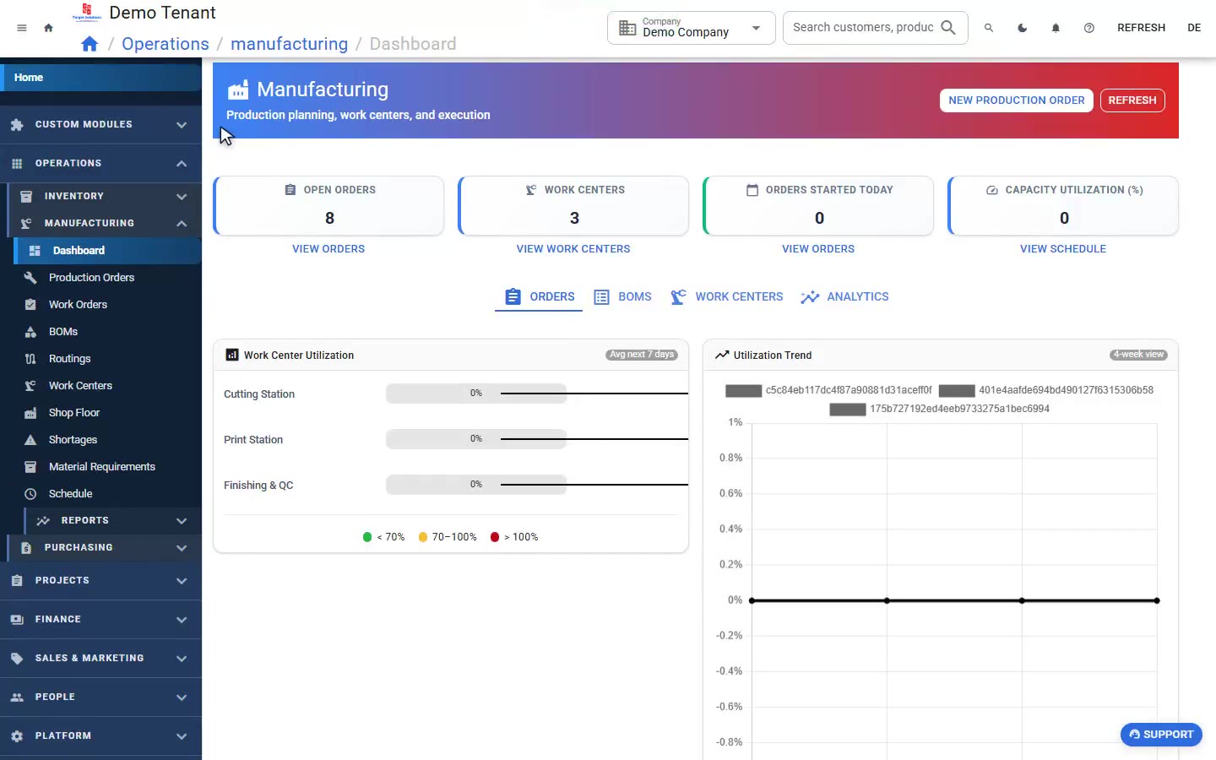1216x760 pixels.
Task: Toggle the hamburger menu icon
Action: click(x=22, y=28)
